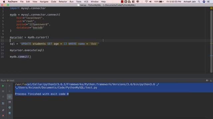The height and width of the screenshot is (119, 213).
Task: Click the date and time Fri 5:50:30 PM
Action: (x=174, y=2)
